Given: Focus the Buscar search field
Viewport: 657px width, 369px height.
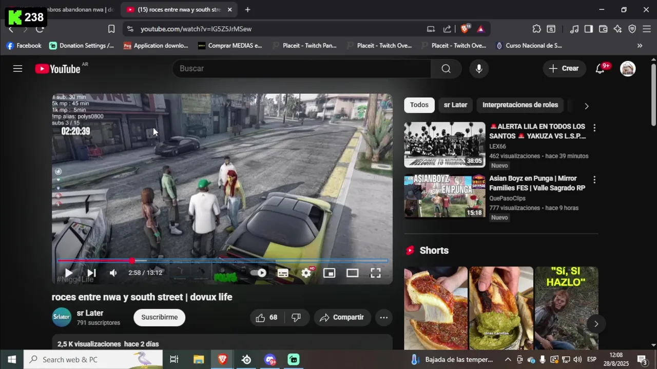Looking at the screenshot, I should pyautogui.click(x=302, y=69).
